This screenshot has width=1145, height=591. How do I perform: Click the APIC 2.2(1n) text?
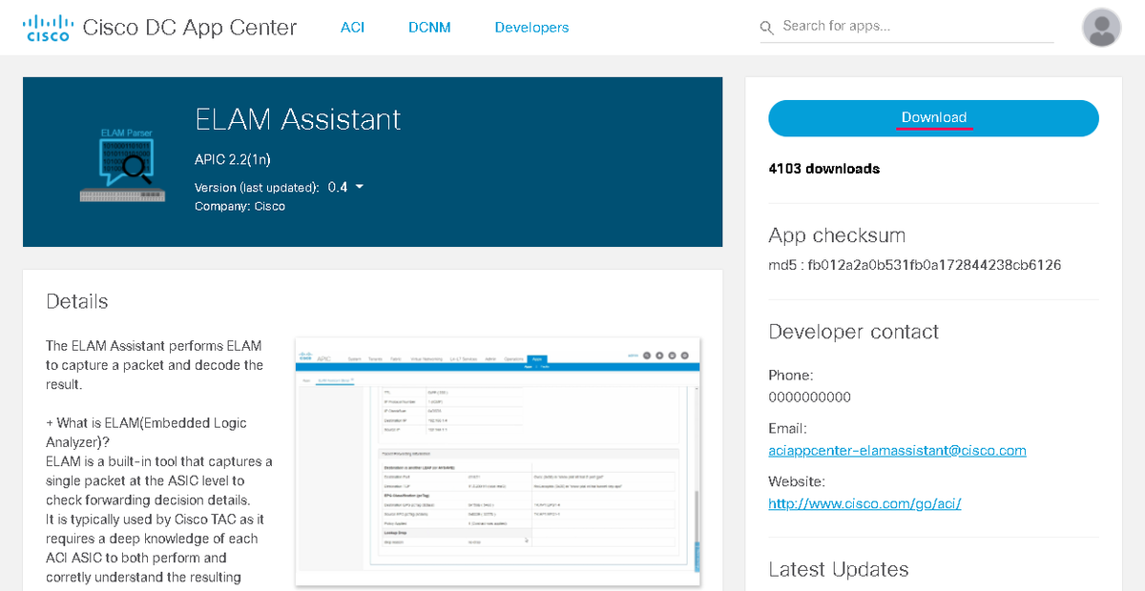(x=232, y=159)
